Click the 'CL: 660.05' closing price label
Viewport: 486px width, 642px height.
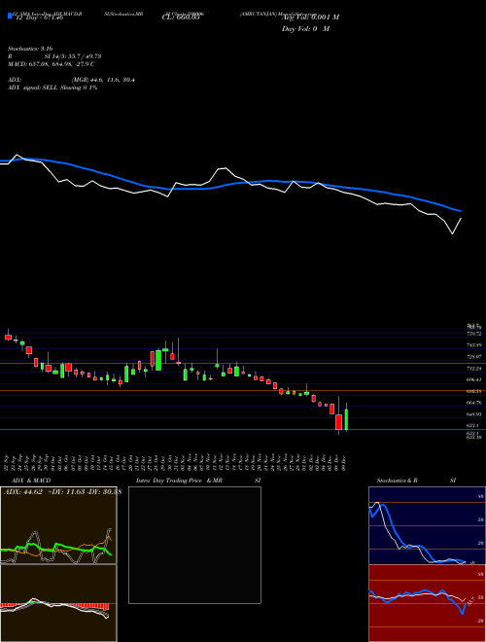point(181,18)
